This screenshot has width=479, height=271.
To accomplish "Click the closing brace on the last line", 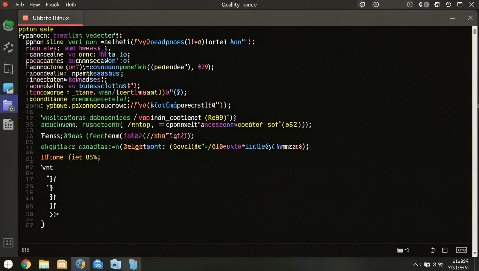I will (x=43, y=224).
